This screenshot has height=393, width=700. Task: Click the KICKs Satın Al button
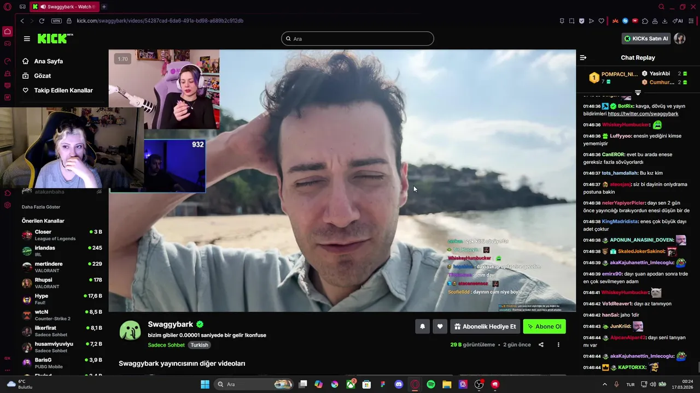646,39
